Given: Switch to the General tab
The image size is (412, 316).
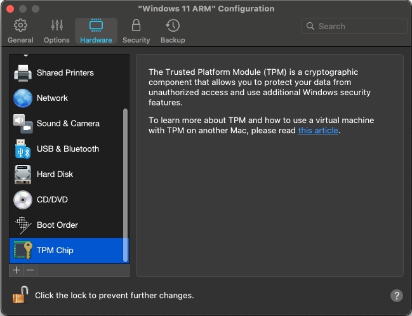Looking at the screenshot, I should tap(20, 30).
